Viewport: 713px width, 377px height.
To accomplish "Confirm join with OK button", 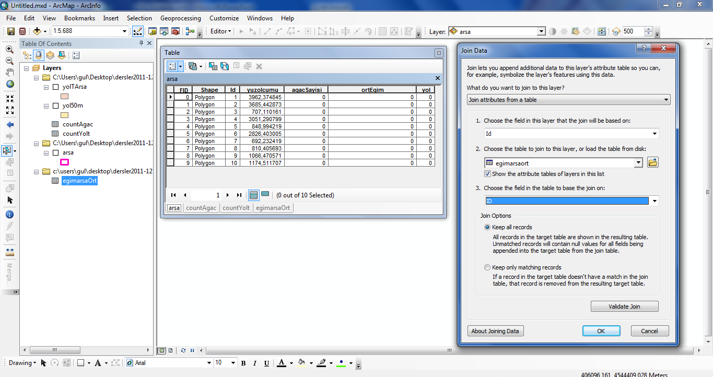I will pos(601,331).
